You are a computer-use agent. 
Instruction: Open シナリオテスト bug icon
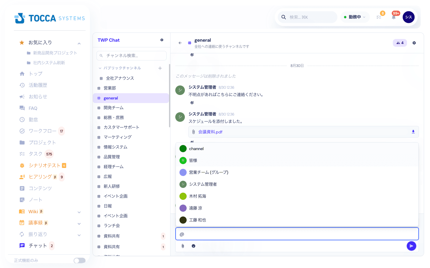click(22, 166)
